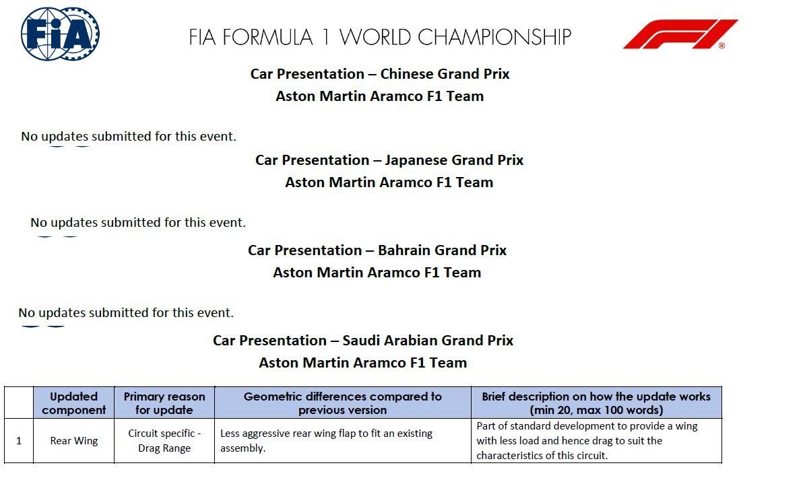Select the FIA Formula 1 World Championship title
The image size is (803, 482).
coord(380,37)
